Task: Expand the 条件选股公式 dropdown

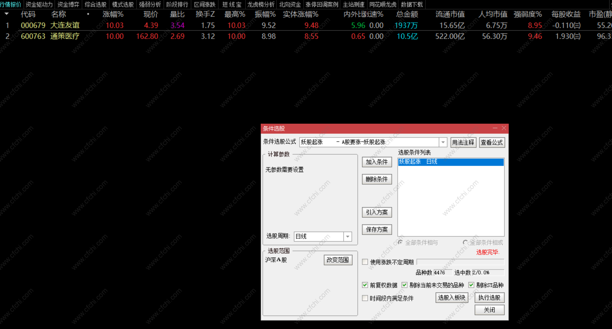Action: pyautogui.click(x=443, y=142)
